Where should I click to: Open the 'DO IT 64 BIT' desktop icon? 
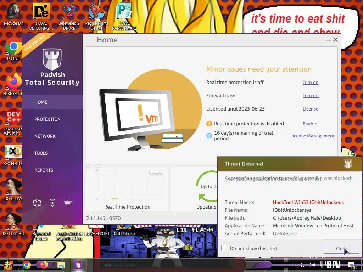(13, 224)
